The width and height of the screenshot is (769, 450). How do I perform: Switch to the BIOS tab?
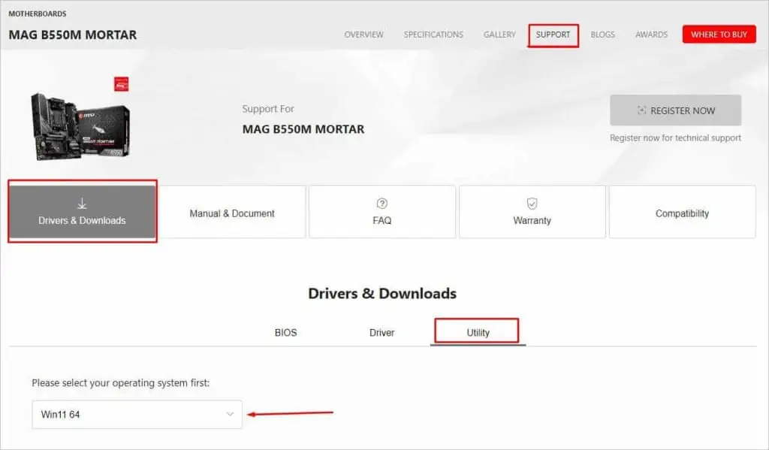point(285,332)
